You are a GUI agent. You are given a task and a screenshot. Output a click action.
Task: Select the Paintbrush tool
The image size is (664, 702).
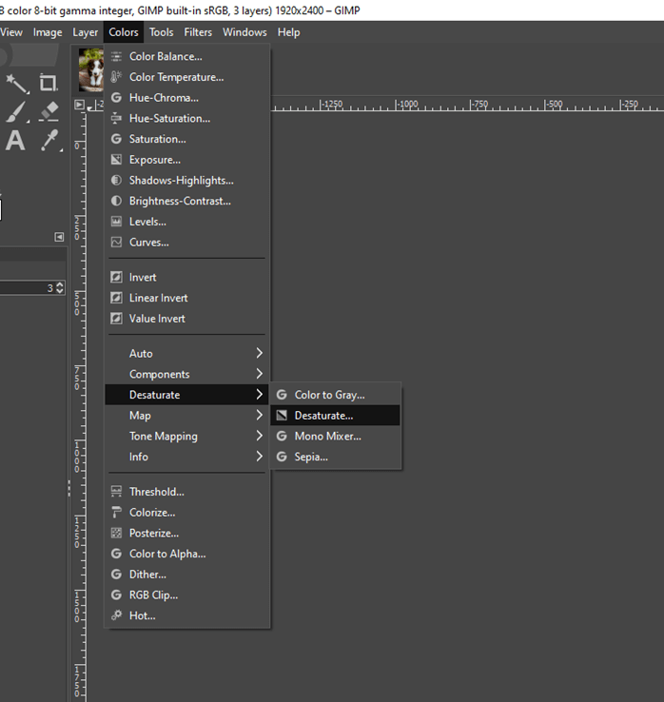pyautogui.click(x=17, y=112)
